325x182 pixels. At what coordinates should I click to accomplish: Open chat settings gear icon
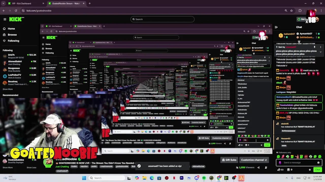pyautogui.click(x=310, y=170)
